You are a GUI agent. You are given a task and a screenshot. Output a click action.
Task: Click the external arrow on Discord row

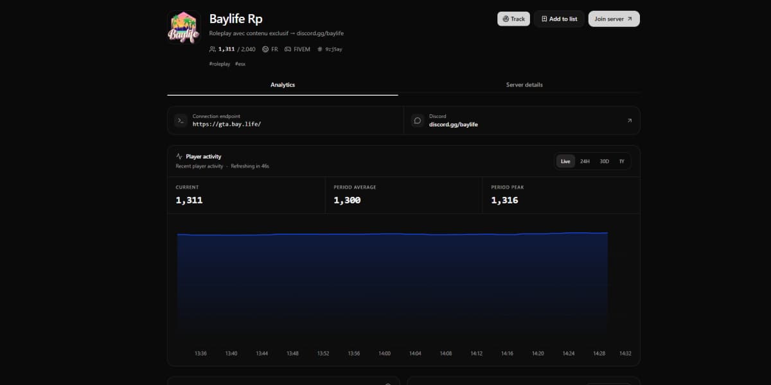tap(629, 120)
